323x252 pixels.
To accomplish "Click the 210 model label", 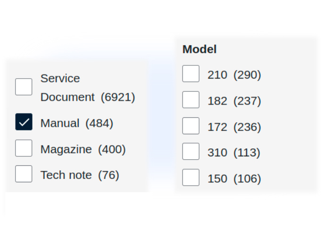I will (x=217, y=75).
